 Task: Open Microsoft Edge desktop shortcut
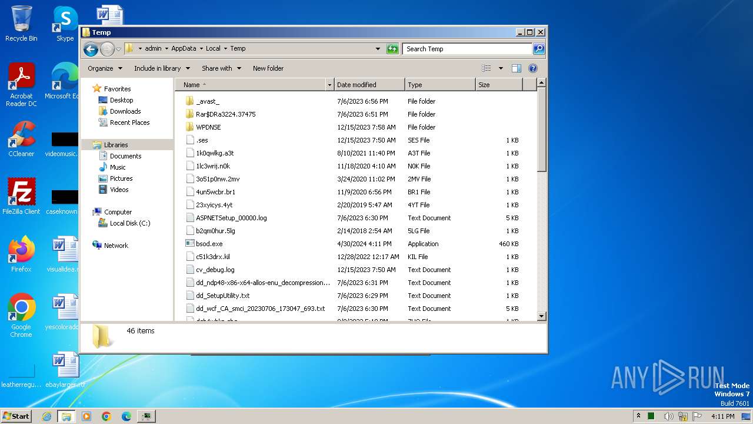[x=62, y=81]
